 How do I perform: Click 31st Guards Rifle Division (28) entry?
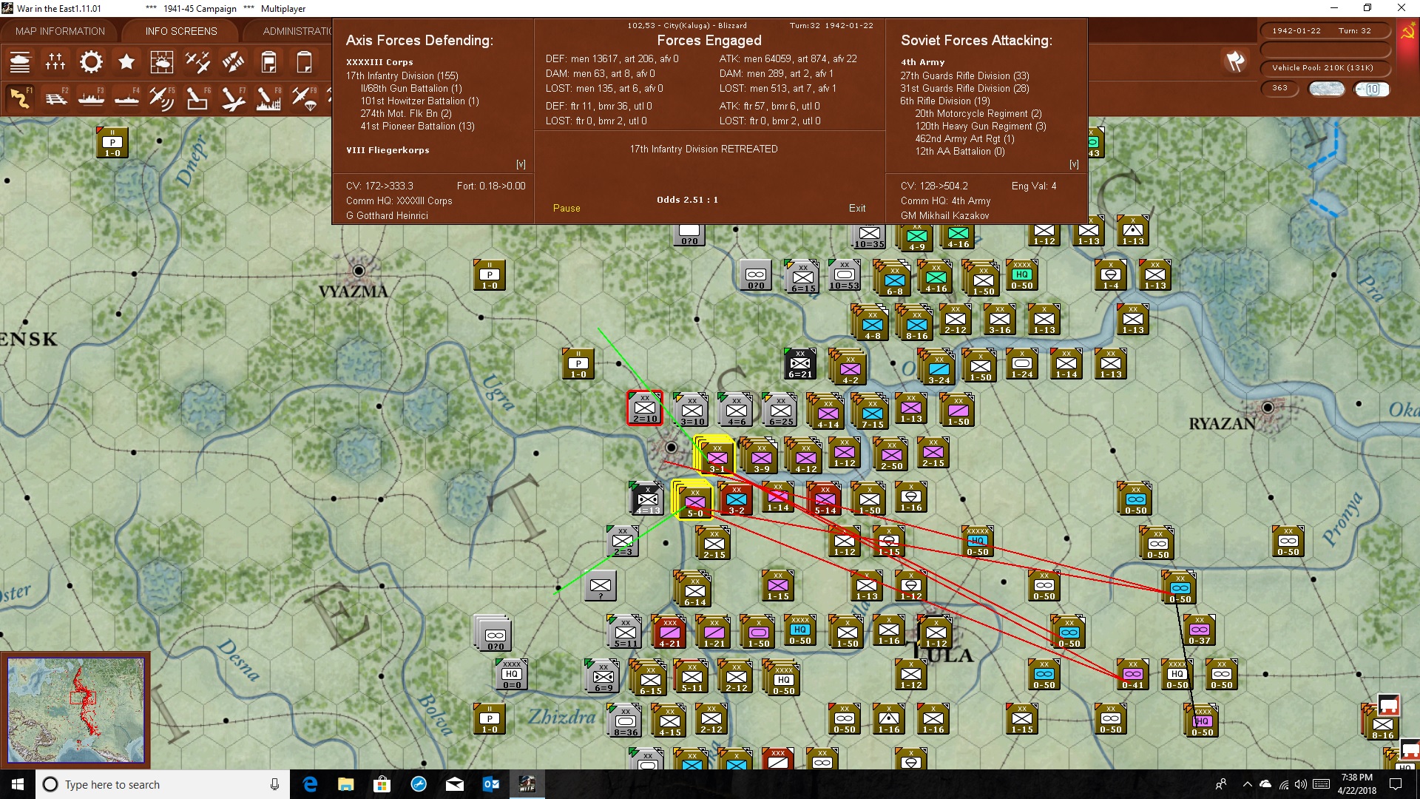click(x=964, y=88)
